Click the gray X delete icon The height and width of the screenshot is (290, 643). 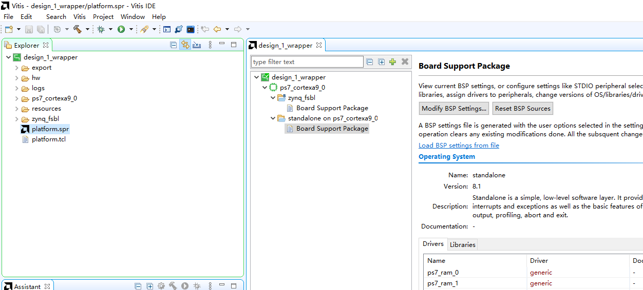coord(405,61)
